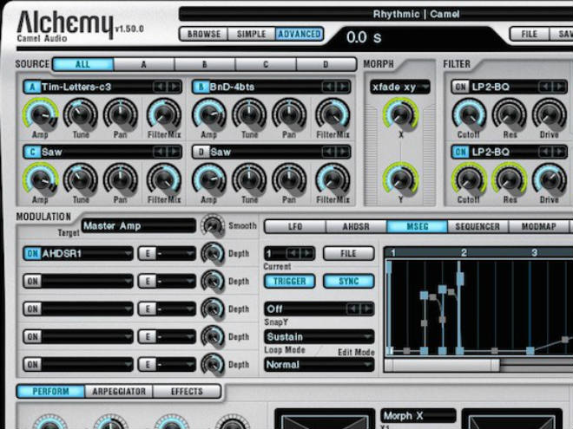This screenshot has width=573, height=429.
Task: Open the xfade xy morph mode dropdown
Action: (398, 87)
